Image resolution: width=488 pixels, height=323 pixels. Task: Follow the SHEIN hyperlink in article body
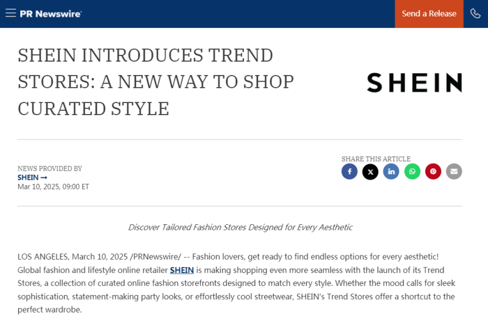click(x=182, y=269)
